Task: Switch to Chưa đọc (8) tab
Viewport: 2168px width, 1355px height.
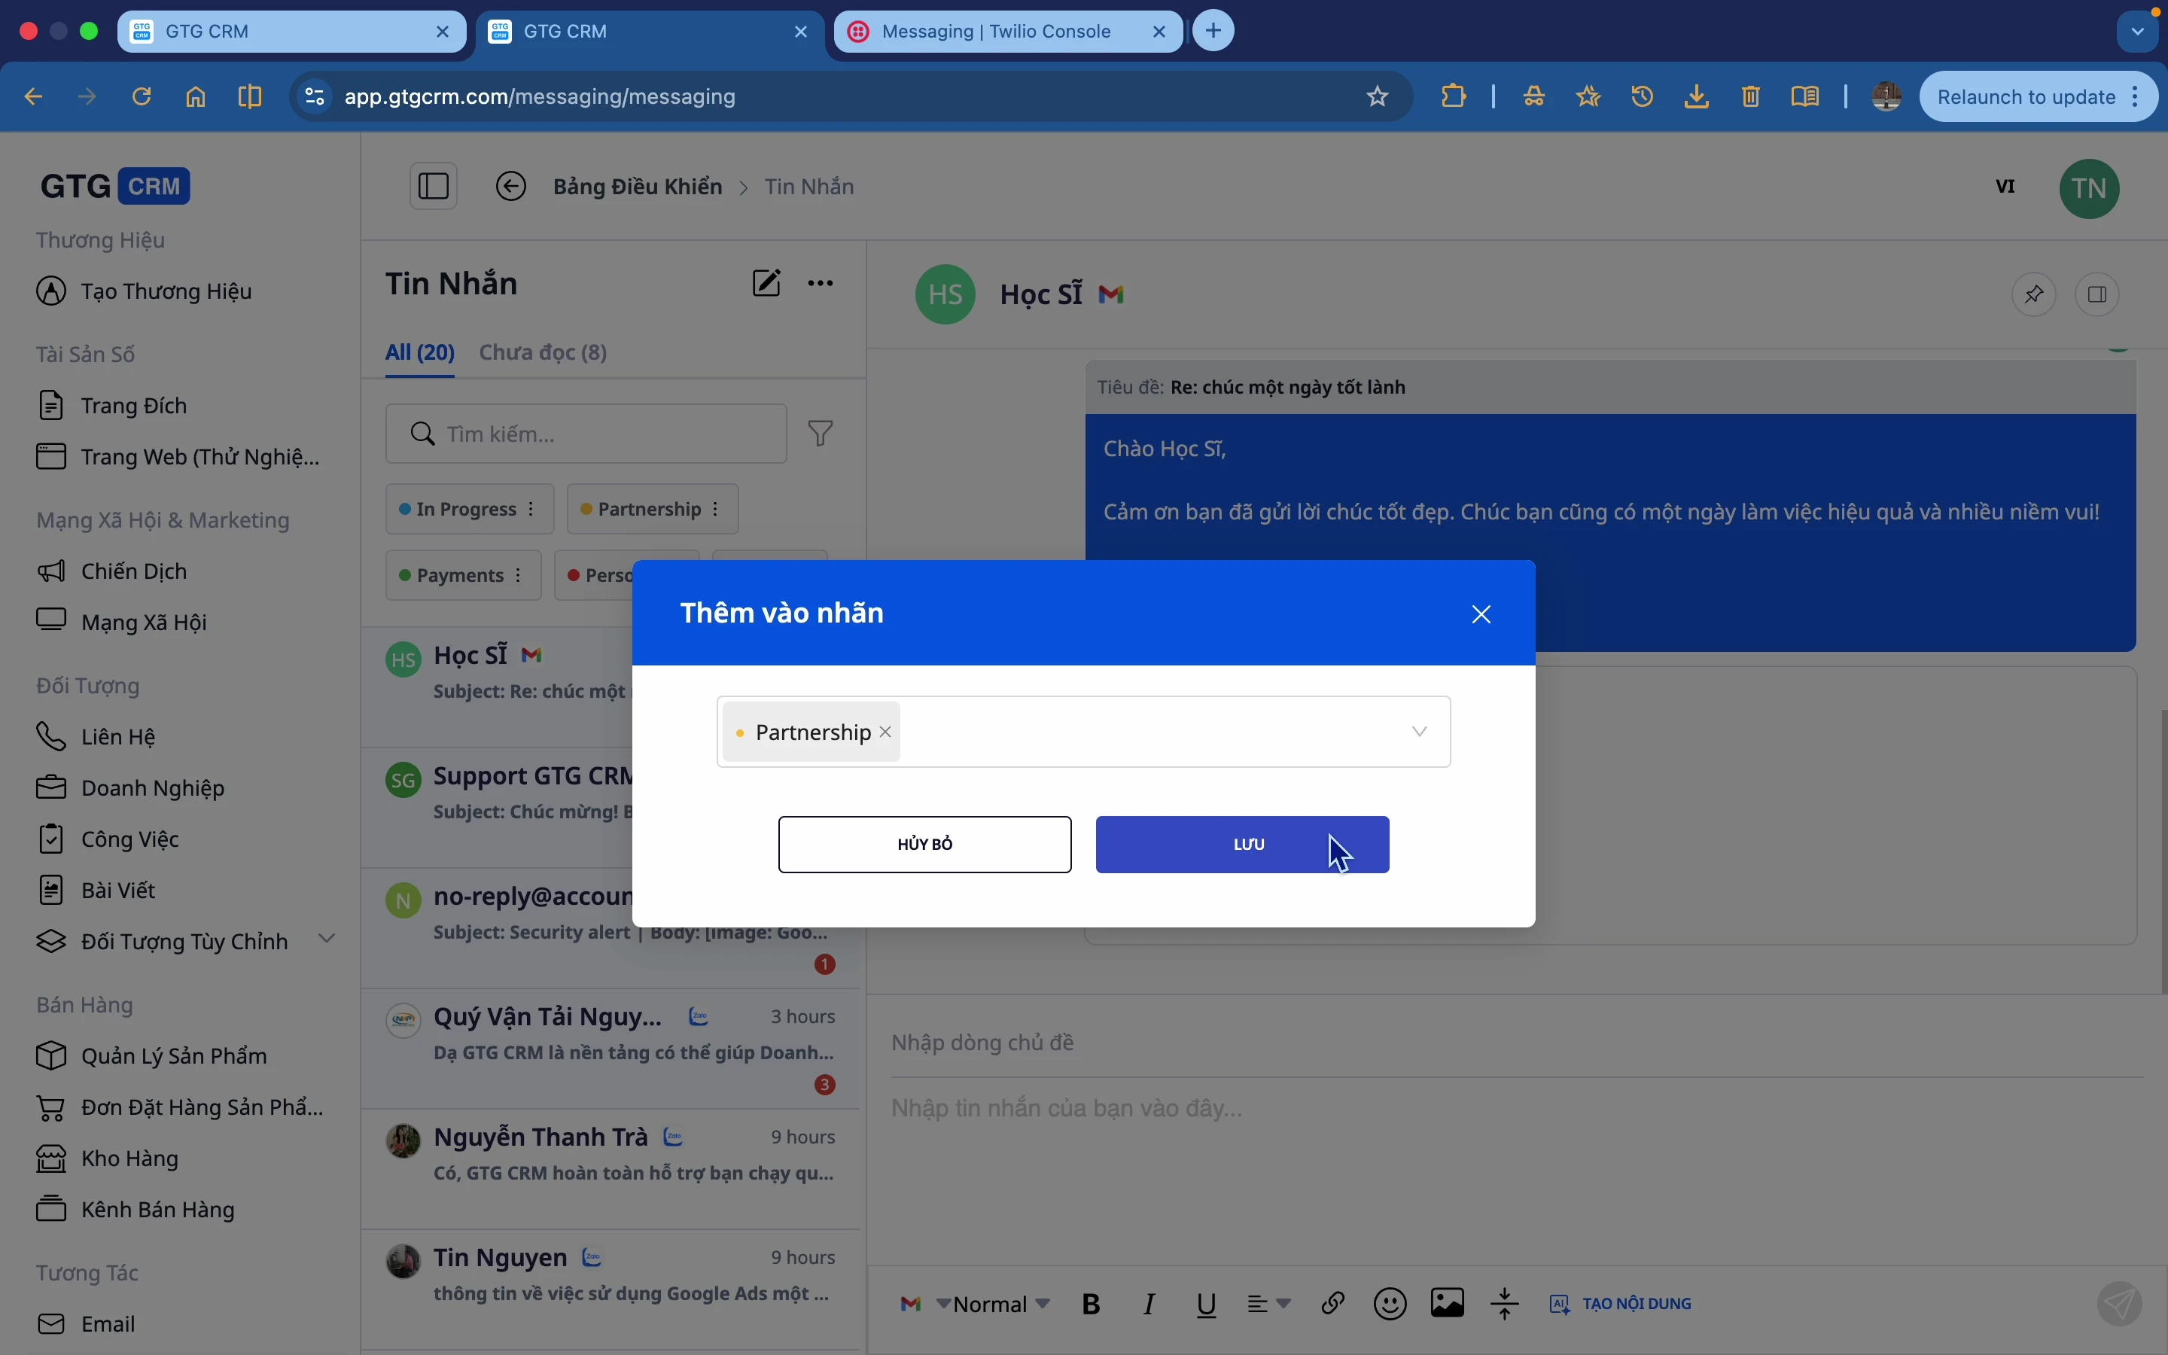Action: point(544,353)
